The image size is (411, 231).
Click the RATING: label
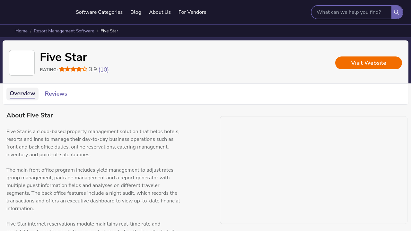tap(49, 70)
